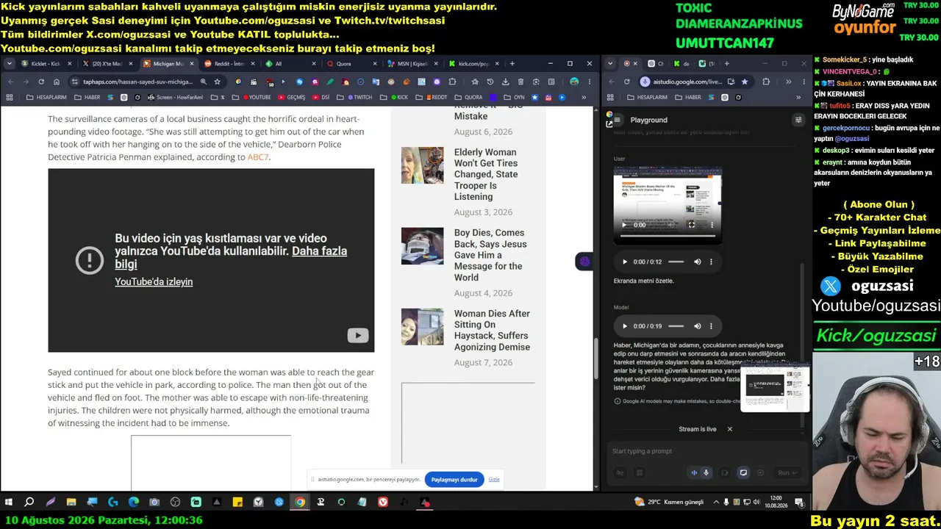Viewport: 941px width, 529px height.
Task: Open the Woman Dies After Sitting On Haystack article
Action: (492, 330)
